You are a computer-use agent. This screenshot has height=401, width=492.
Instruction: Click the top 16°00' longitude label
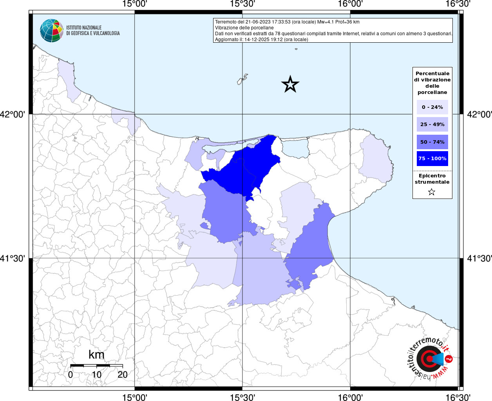350,4
